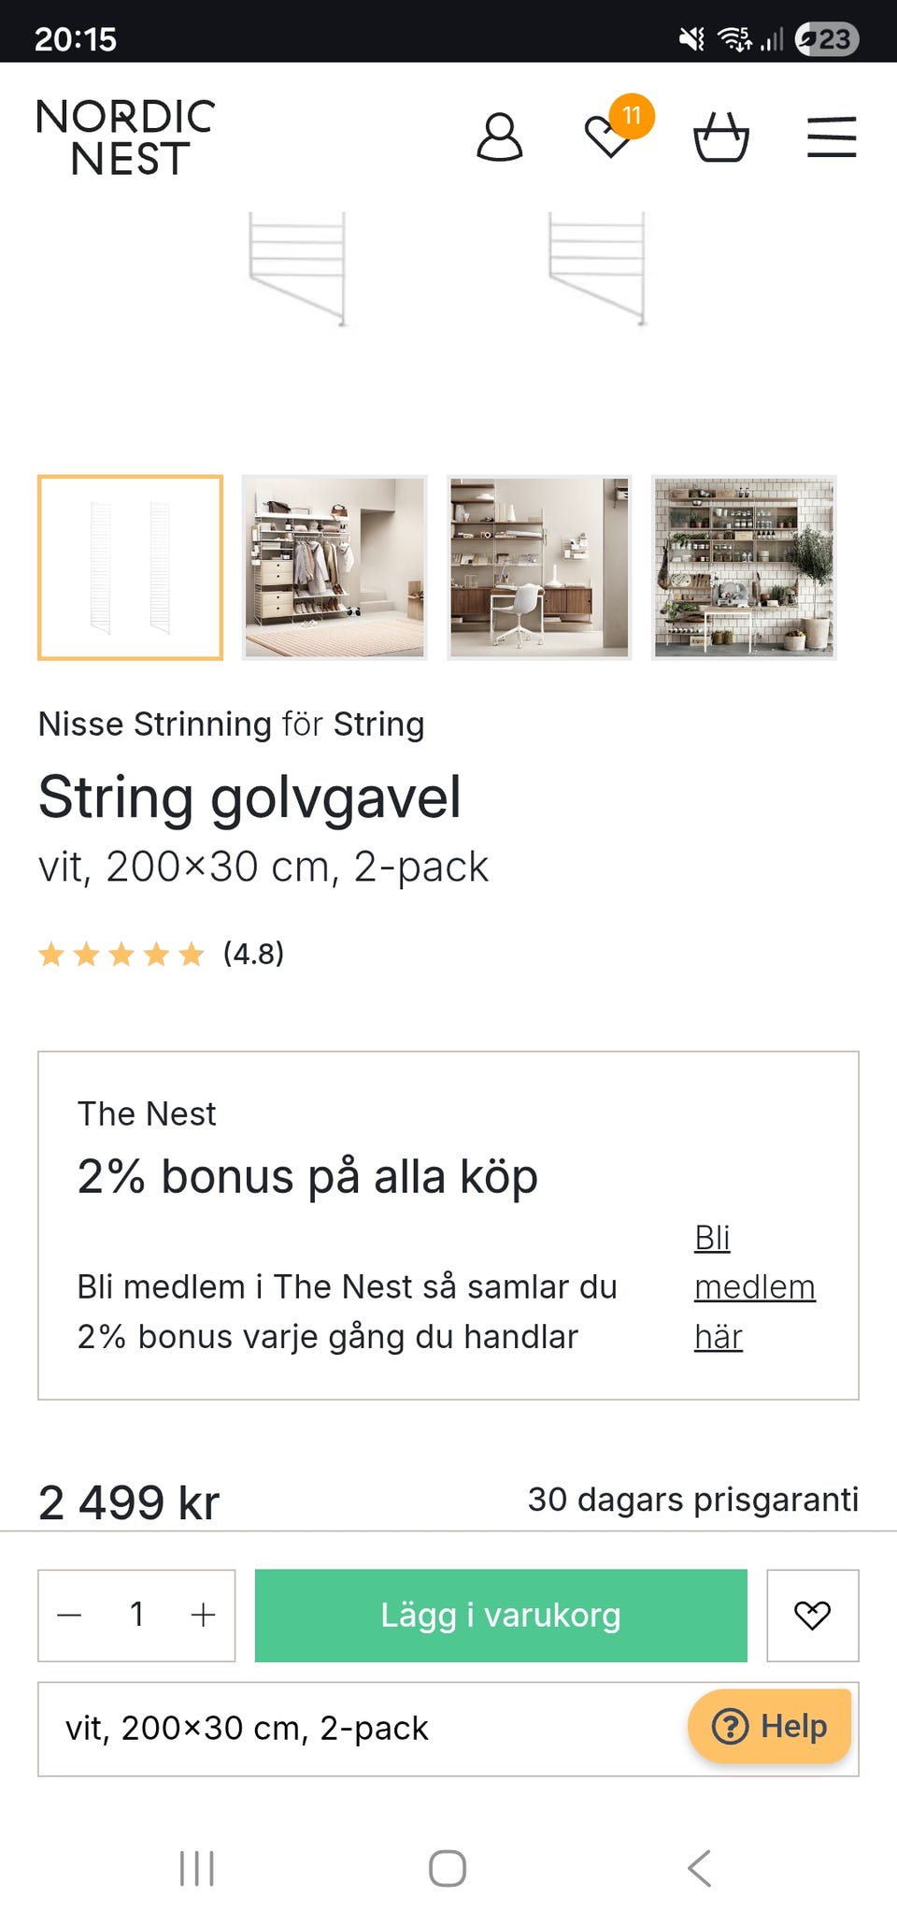897x1925 pixels.
Task: Open the account profile icon
Action: click(x=501, y=136)
